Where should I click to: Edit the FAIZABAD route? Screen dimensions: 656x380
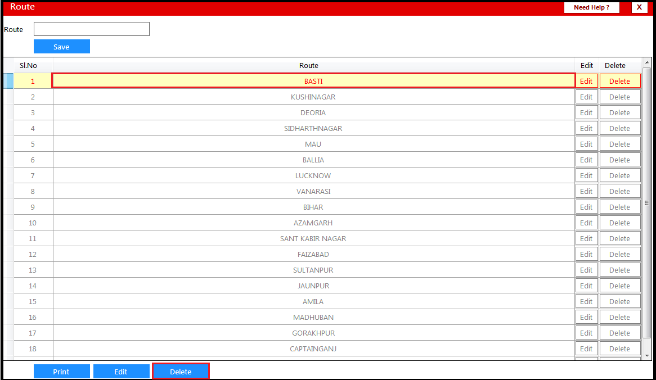point(586,254)
